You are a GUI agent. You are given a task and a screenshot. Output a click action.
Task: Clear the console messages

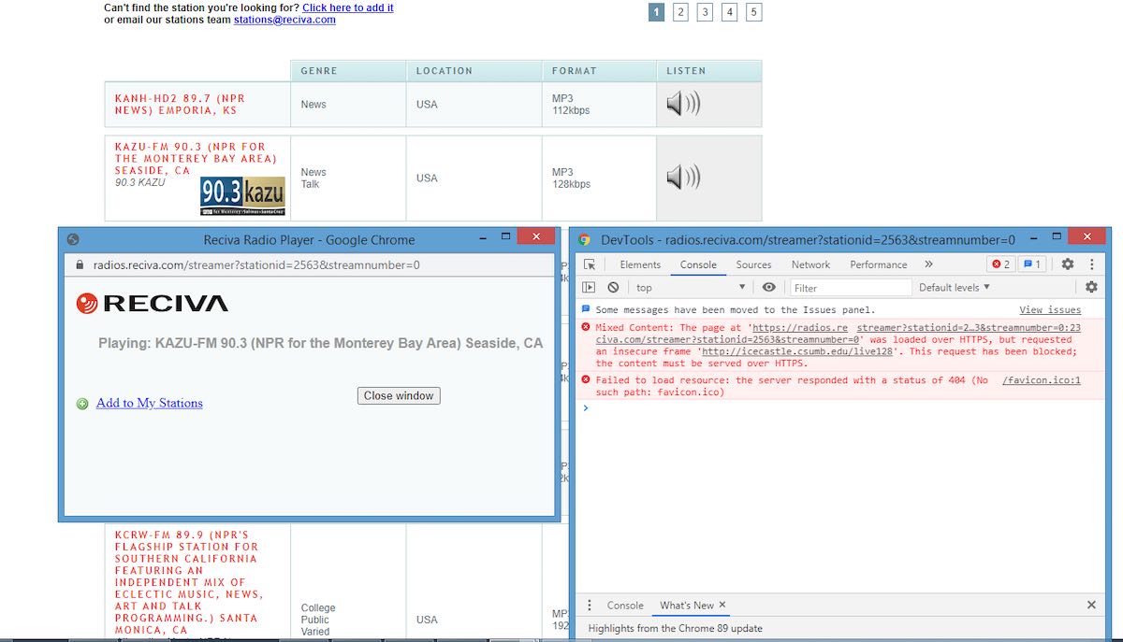613,287
